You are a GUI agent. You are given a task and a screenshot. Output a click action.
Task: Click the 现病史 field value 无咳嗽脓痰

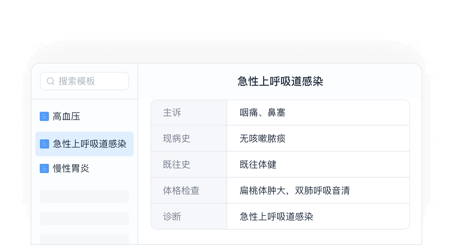point(262,138)
